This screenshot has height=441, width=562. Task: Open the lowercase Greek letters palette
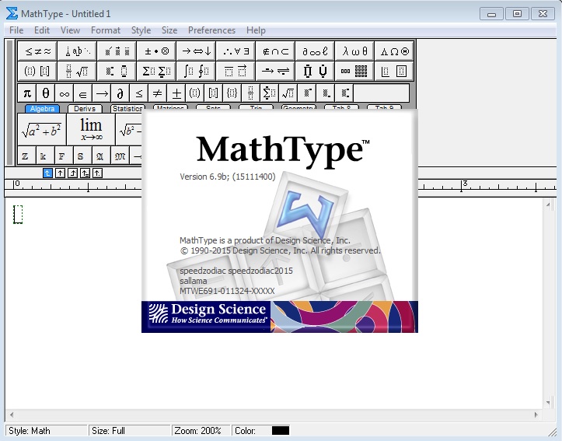[x=354, y=51]
